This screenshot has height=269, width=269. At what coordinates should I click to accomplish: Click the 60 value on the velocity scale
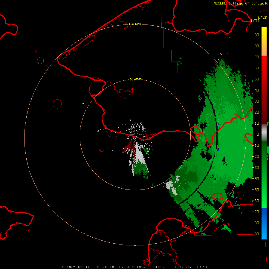[x=257, y=68]
